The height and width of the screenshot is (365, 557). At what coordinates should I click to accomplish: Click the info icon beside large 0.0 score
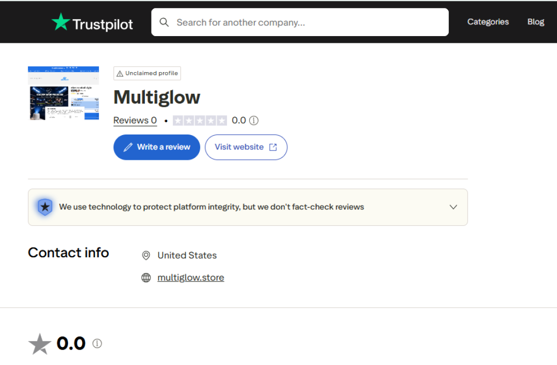coord(97,343)
